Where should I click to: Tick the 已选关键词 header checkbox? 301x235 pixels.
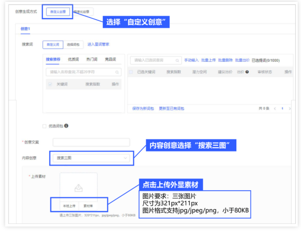coord(131,72)
